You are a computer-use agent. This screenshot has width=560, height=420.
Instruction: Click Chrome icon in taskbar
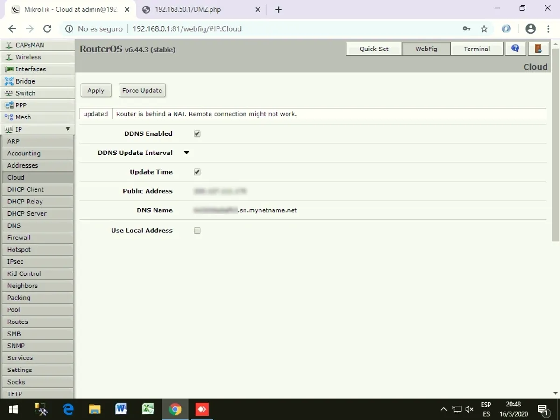click(175, 410)
